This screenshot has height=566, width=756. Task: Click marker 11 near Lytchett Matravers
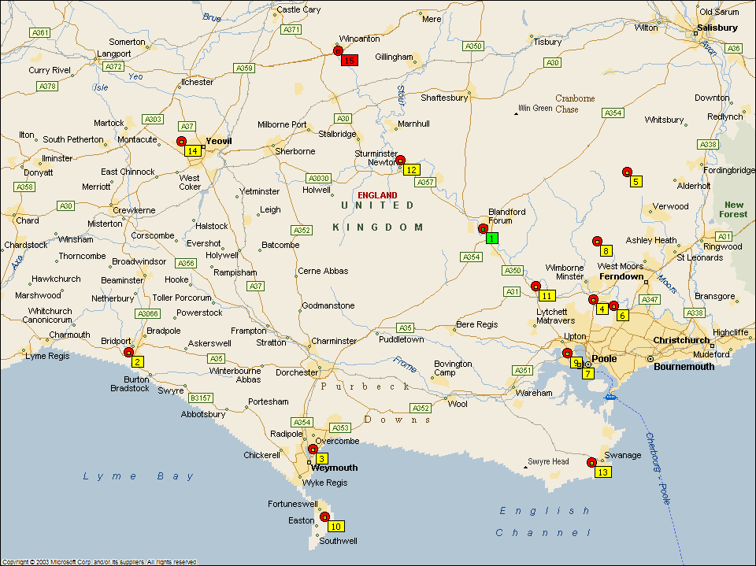coord(547,295)
